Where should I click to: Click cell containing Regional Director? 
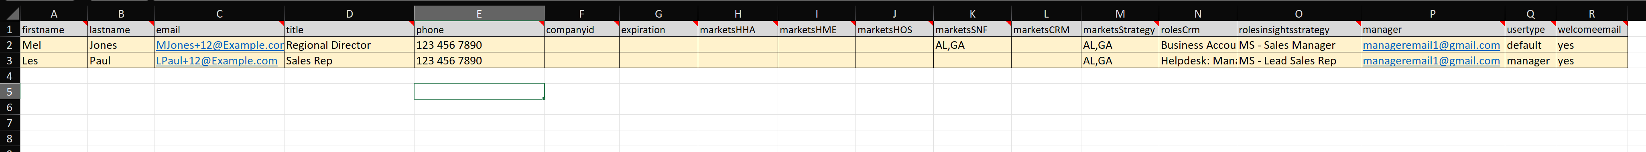(349, 45)
